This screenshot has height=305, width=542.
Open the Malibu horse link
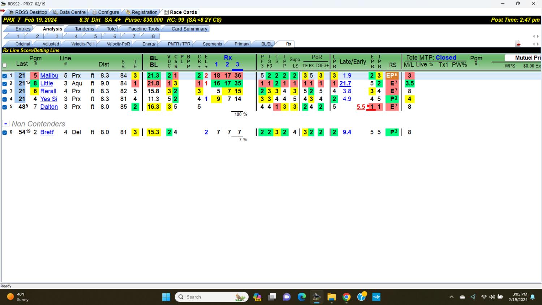pyautogui.click(x=49, y=76)
